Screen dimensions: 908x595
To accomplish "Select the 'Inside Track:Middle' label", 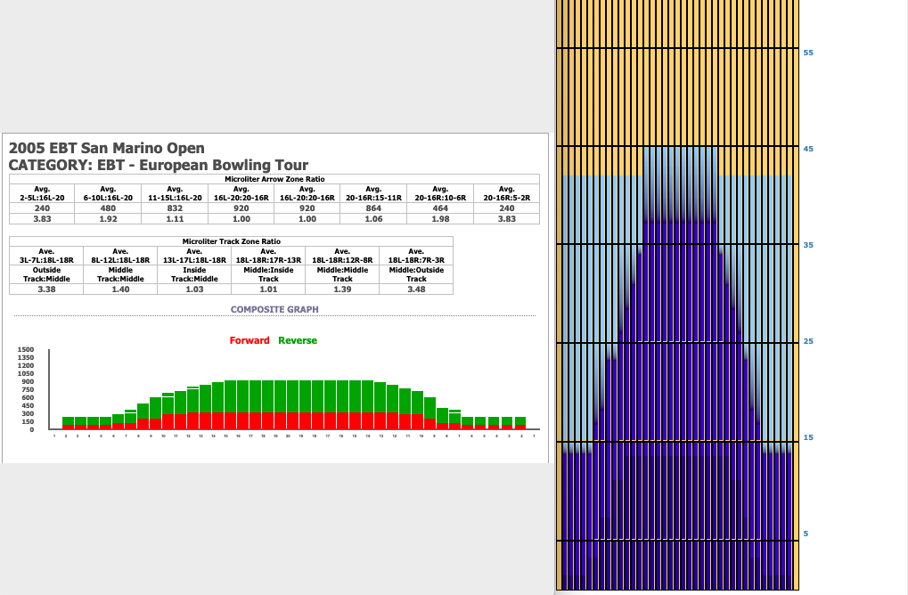I will pyautogui.click(x=194, y=274).
